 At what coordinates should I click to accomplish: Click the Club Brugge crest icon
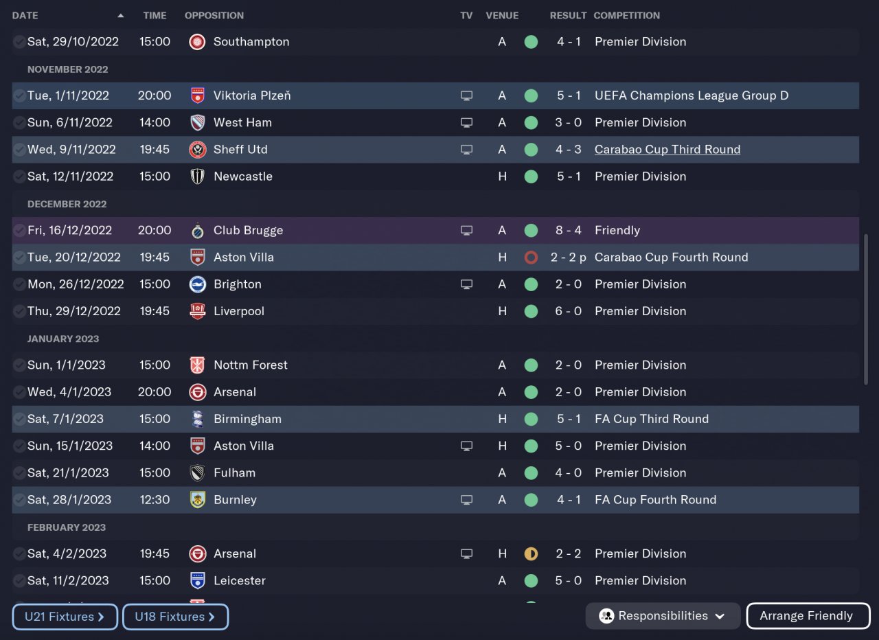(x=197, y=231)
